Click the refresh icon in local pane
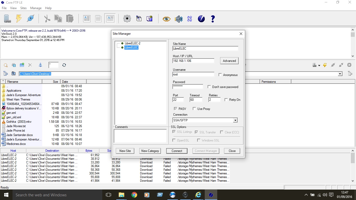 [x=64, y=65]
